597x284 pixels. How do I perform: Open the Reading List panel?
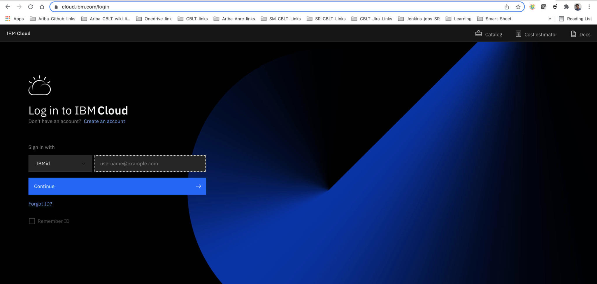pos(575,19)
